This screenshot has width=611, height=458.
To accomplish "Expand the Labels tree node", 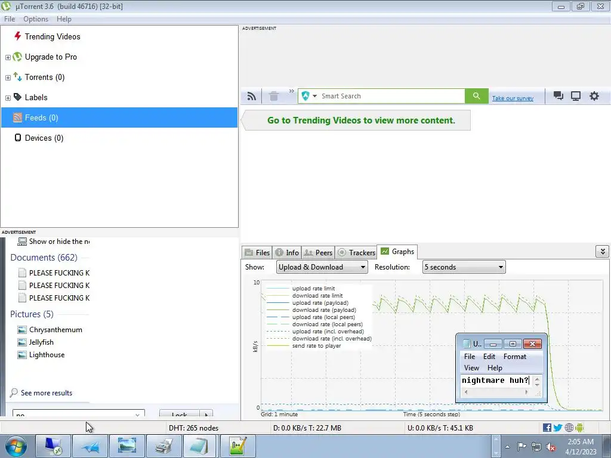I will (8, 98).
